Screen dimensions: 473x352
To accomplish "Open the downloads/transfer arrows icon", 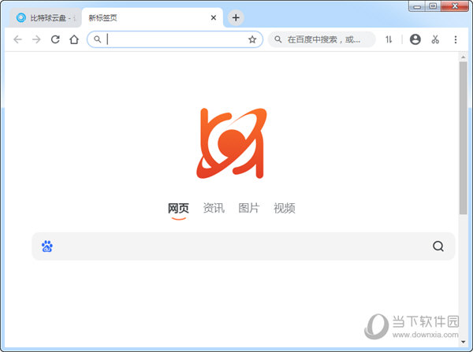I will pyautogui.click(x=389, y=39).
